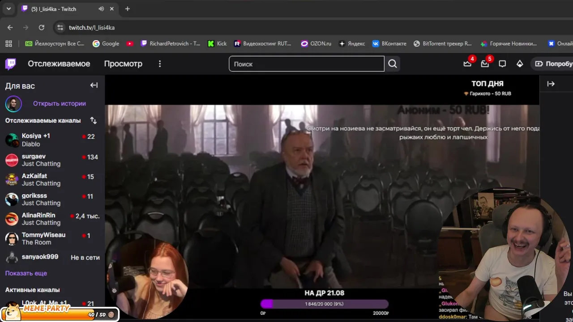
Task: Open the Яндекс bookmark
Action: click(352, 43)
